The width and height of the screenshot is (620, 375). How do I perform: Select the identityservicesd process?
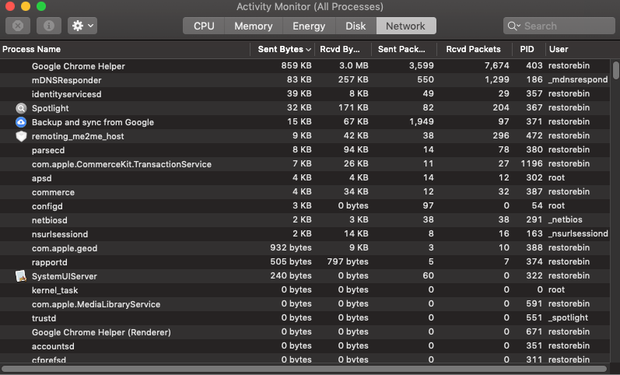66,94
